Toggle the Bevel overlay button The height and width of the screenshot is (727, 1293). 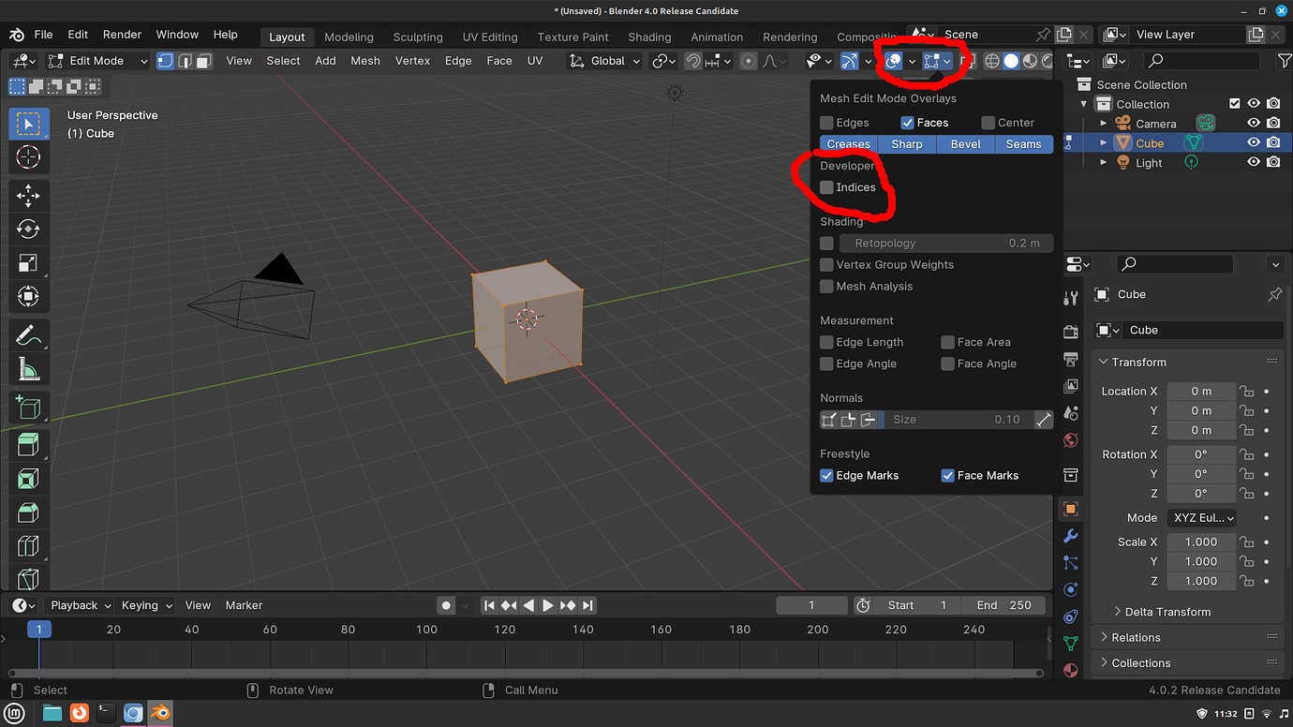click(966, 144)
